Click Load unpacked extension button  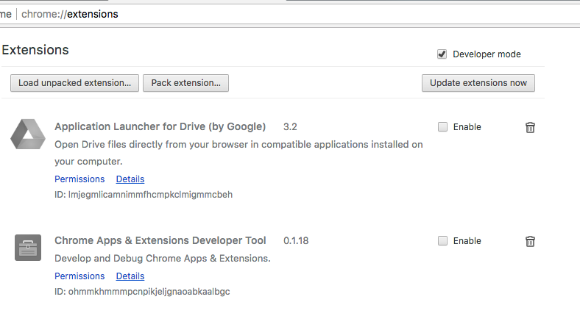tap(74, 83)
